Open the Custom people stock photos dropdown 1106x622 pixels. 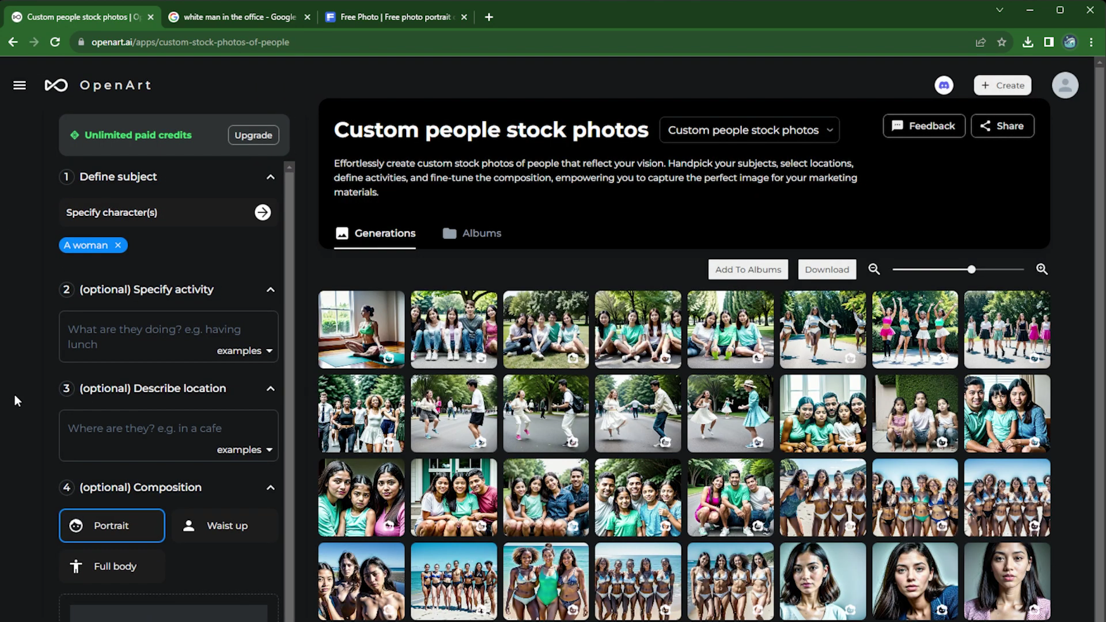[749, 130]
